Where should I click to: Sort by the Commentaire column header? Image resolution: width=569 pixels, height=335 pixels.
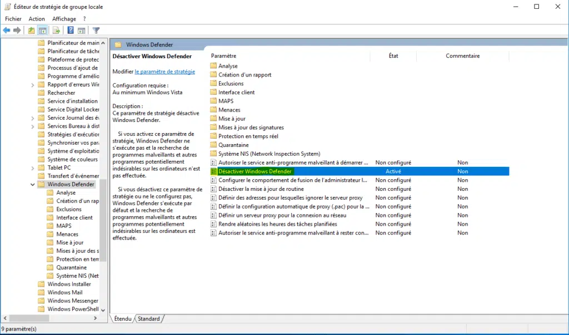pos(463,56)
